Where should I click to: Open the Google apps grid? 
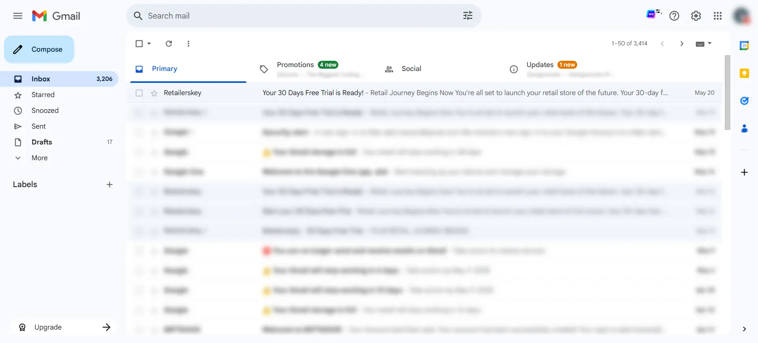717,16
